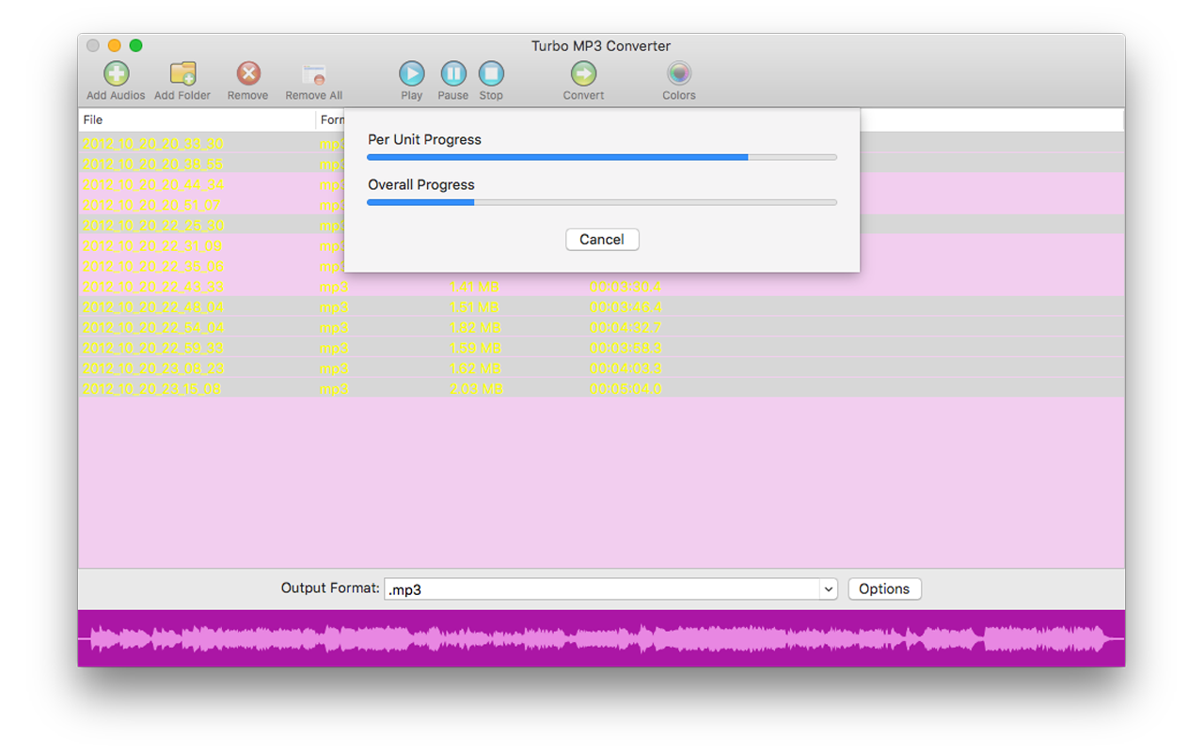Click the Remove icon in toolbar
The height and width of the screenshot is (752, 1204).
tap(248, 73)
